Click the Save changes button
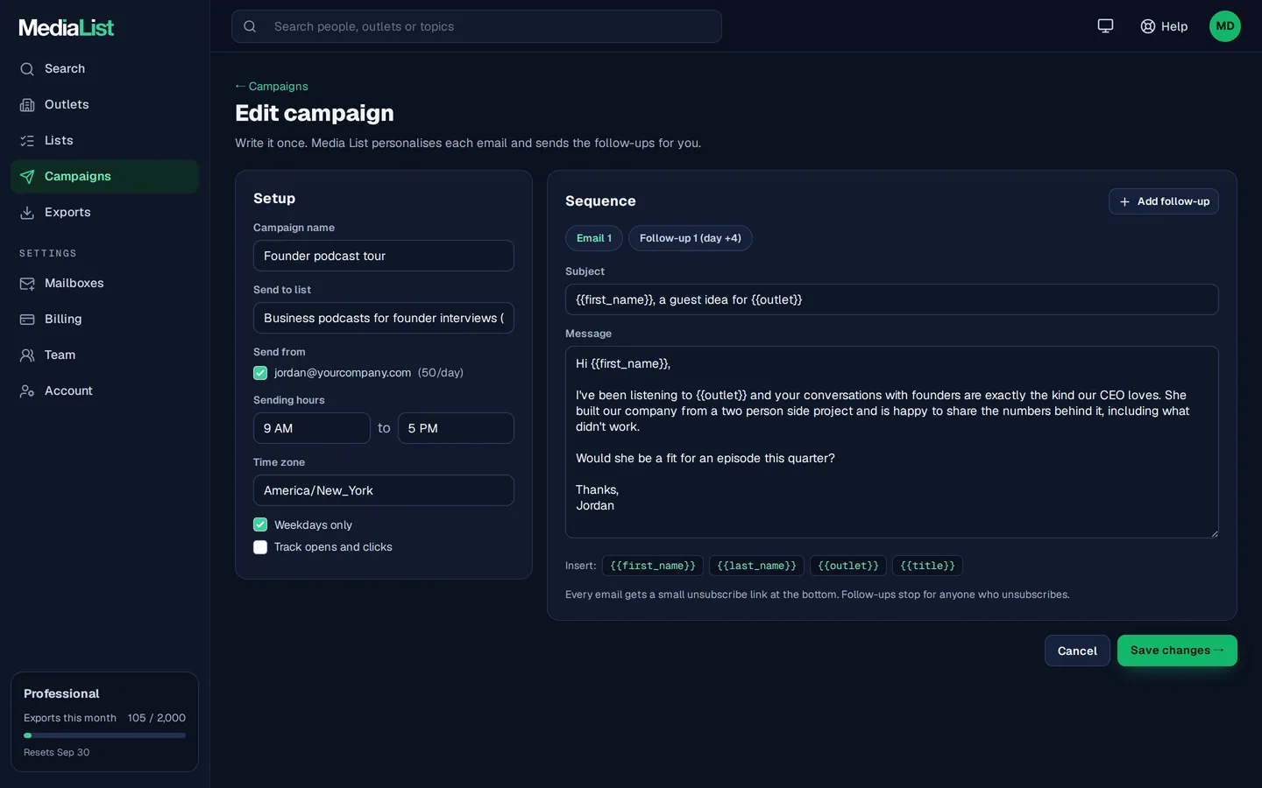Screen dimensions: 1262x788 (x=1177, y=651)
